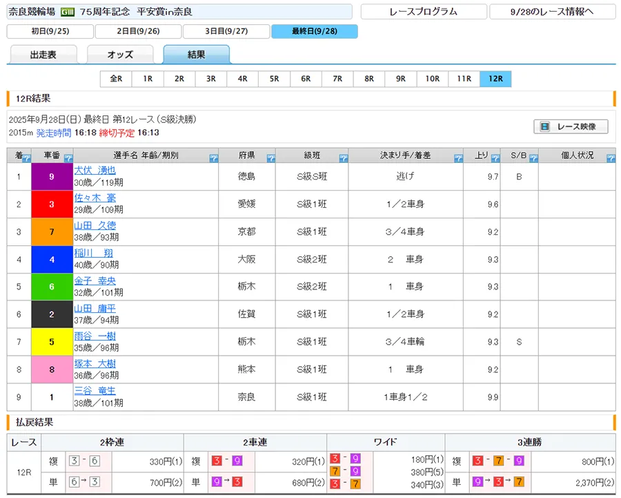Click help icon beside 級班 column header

[x=344, y=159]
